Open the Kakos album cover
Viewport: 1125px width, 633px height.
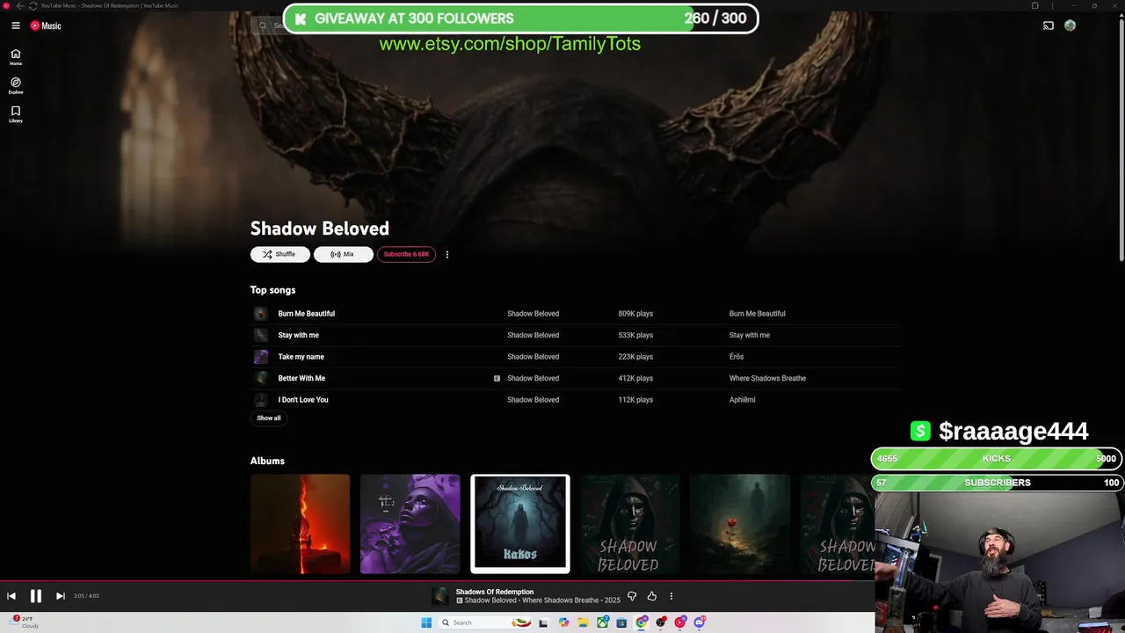pyautogui.click(x=520, y=524)
